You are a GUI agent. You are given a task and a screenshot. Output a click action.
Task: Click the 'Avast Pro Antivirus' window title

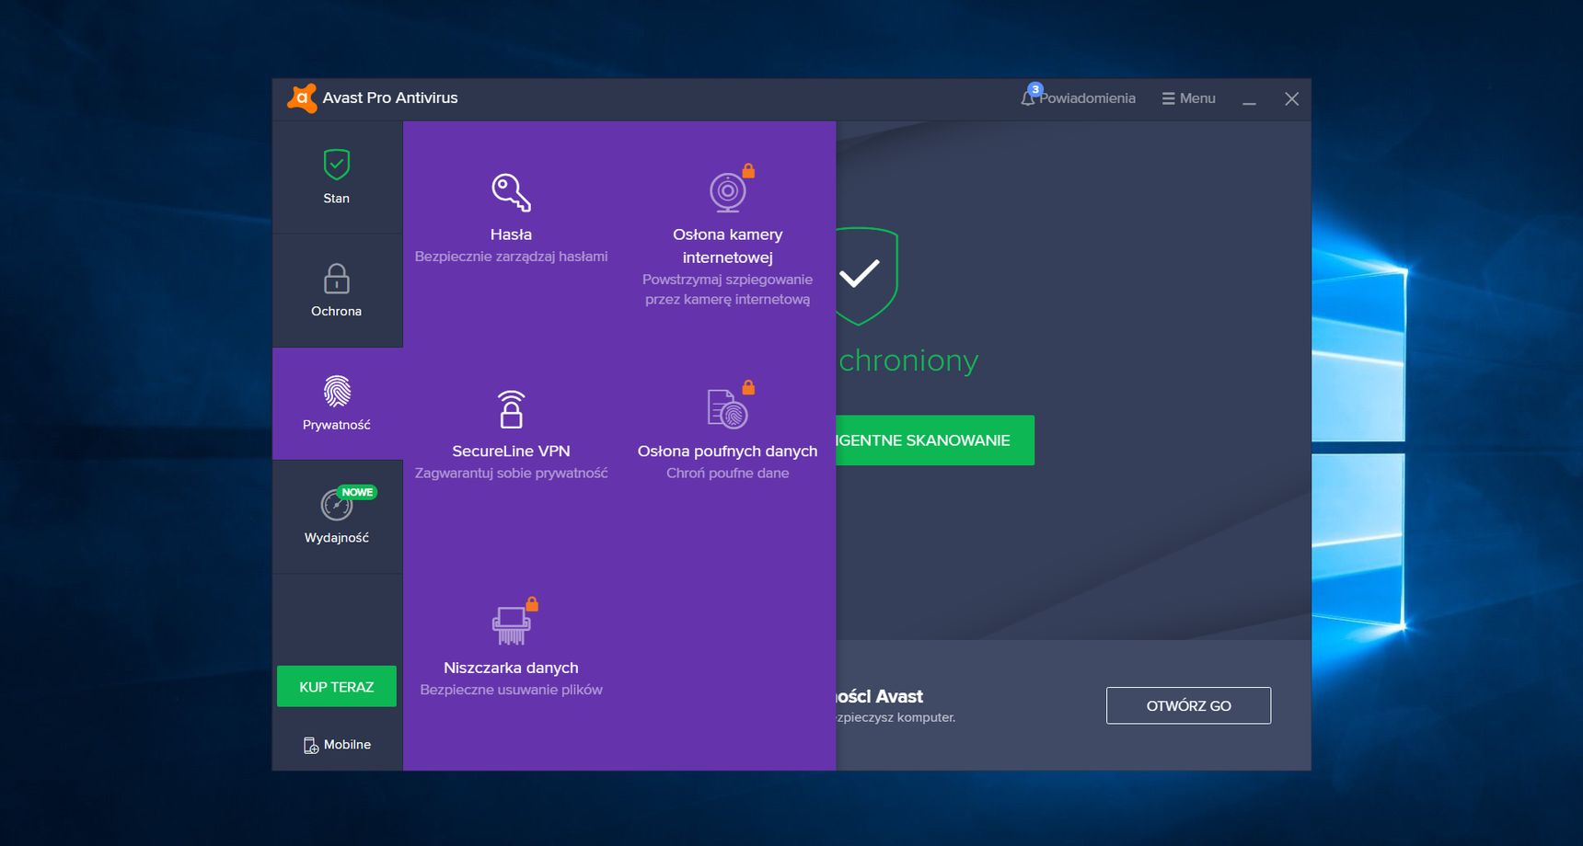(390, 97)
